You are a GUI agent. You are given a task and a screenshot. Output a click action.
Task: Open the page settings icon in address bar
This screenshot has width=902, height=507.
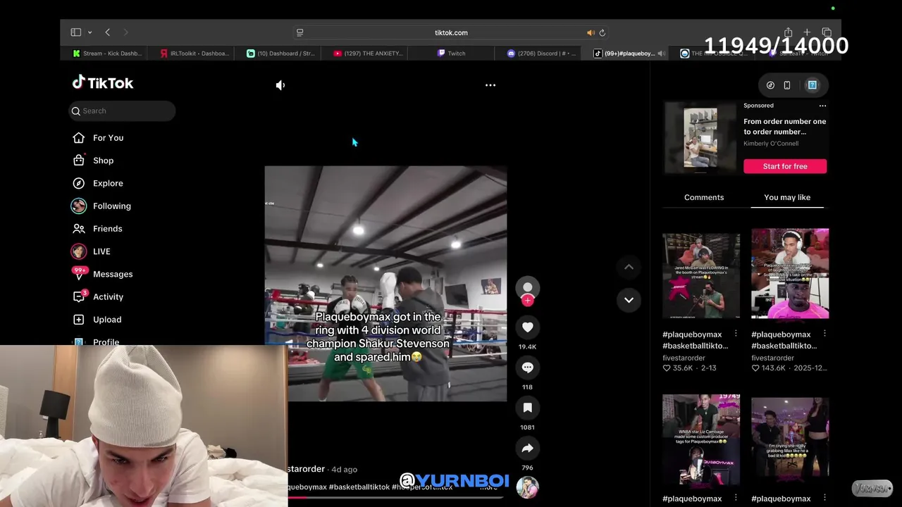click(x=299, y=32)
